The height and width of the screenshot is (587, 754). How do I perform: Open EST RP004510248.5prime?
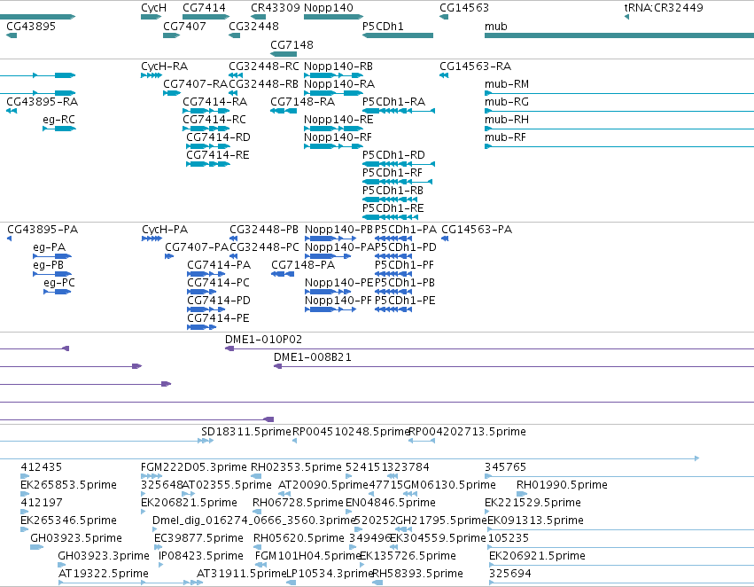(294, 441)
